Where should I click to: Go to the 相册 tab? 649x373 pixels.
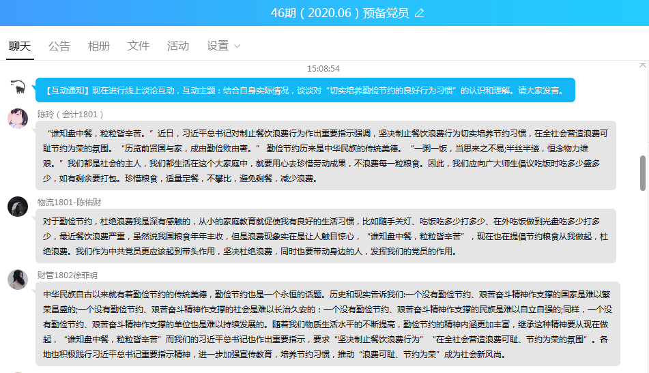pyautogui.click(x=99, y=46)
